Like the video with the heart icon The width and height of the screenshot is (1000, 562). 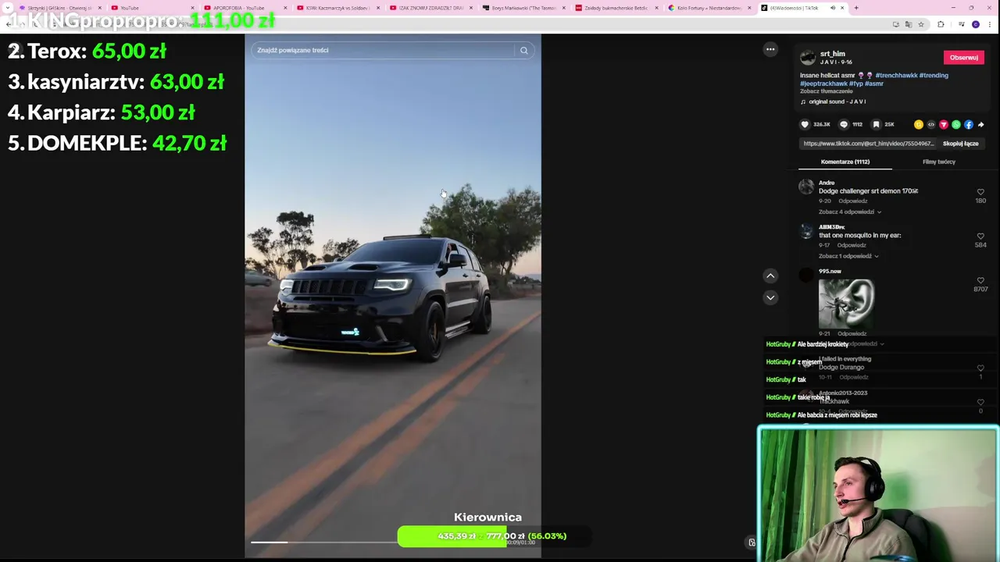805,124
